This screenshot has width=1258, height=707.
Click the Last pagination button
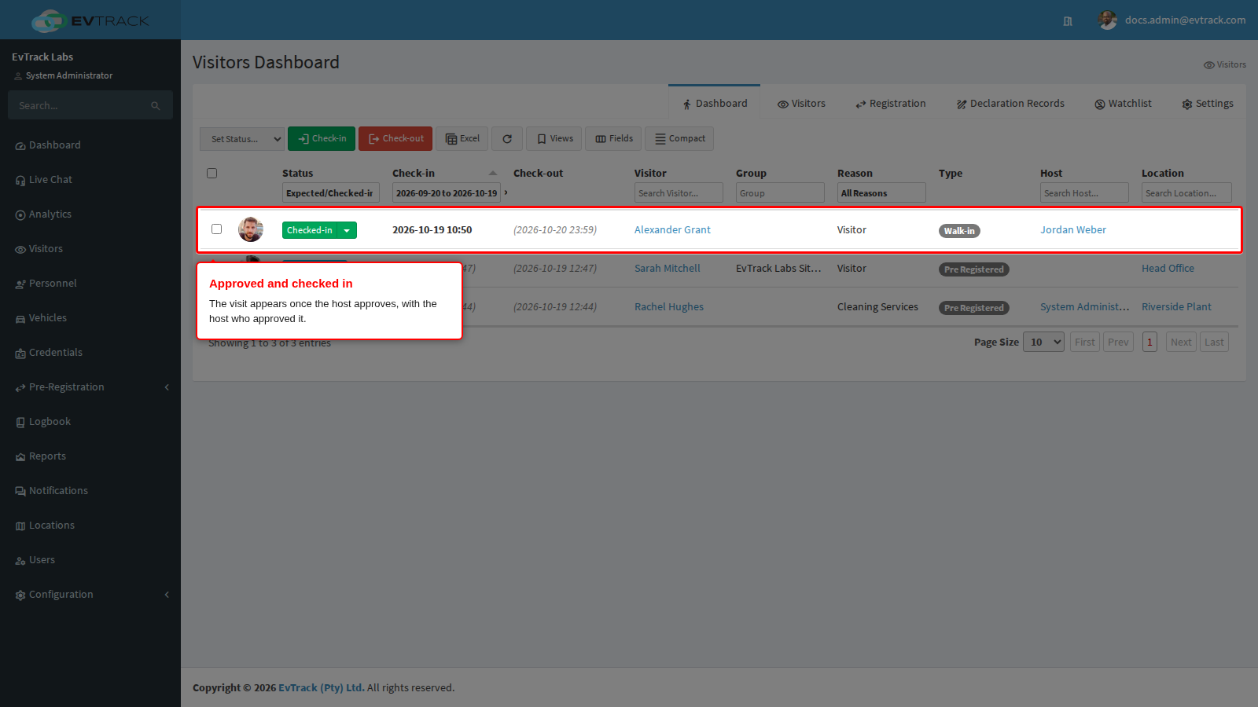tap(1214, 343)
